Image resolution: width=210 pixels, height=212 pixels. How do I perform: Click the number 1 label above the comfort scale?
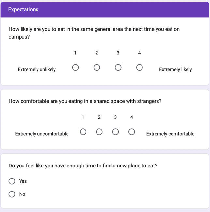[83, 117]
